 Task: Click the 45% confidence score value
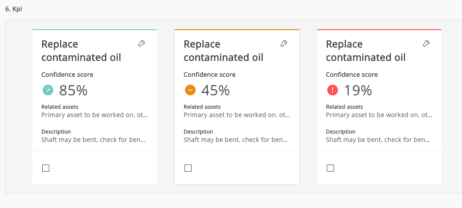tap(216, 90)
